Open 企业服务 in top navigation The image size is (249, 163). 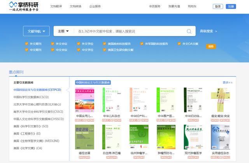[95, 6]
